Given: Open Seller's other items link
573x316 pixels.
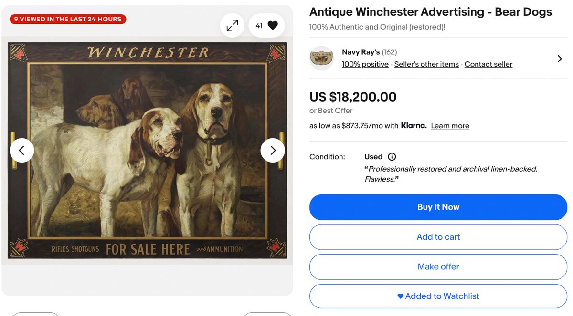Looking at the screenshot, I should click(426, 64).
